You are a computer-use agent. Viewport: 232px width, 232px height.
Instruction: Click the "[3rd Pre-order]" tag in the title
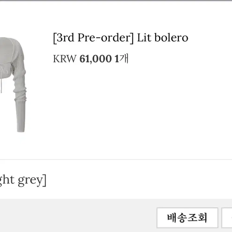click(x=93, y=38)
